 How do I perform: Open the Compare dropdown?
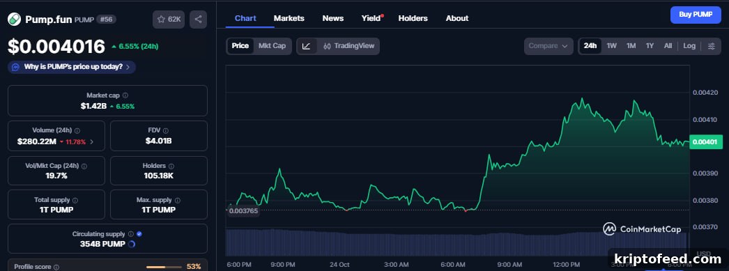pos(548,46)
